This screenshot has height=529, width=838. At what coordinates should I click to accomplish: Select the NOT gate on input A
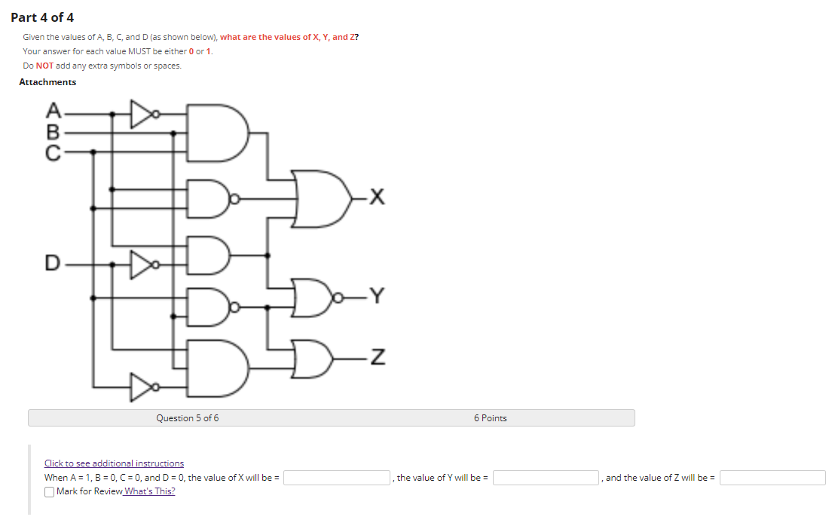(x=142, y=113)
